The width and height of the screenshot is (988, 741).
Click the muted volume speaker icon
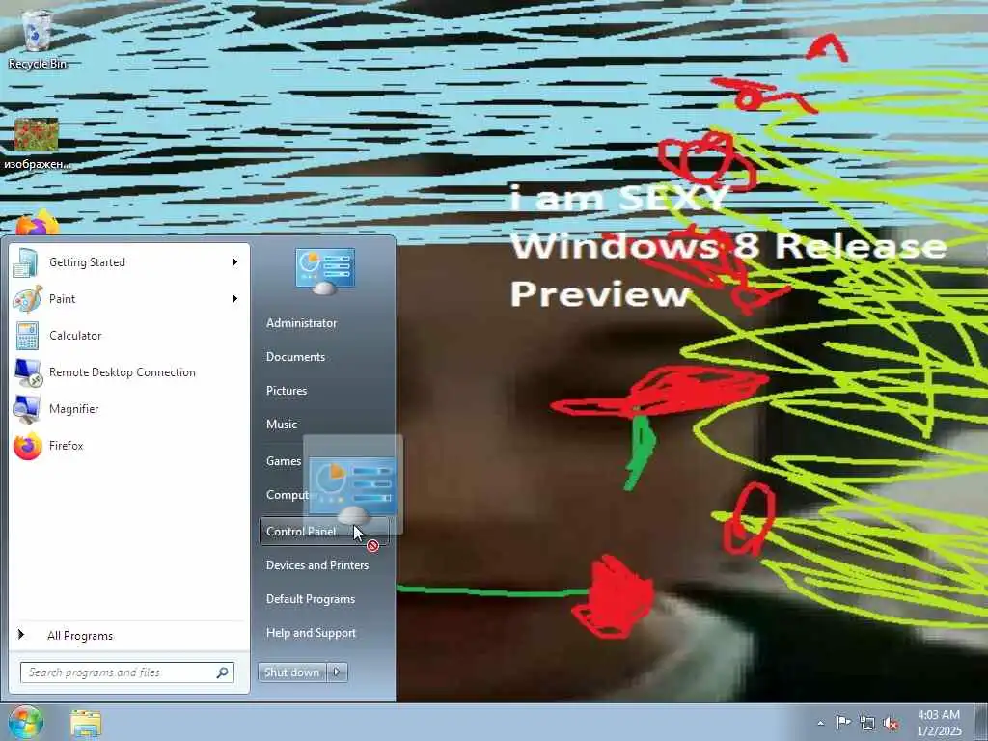891,724
